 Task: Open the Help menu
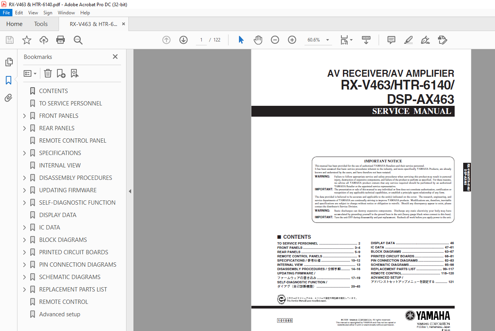[x=85, y=13]
